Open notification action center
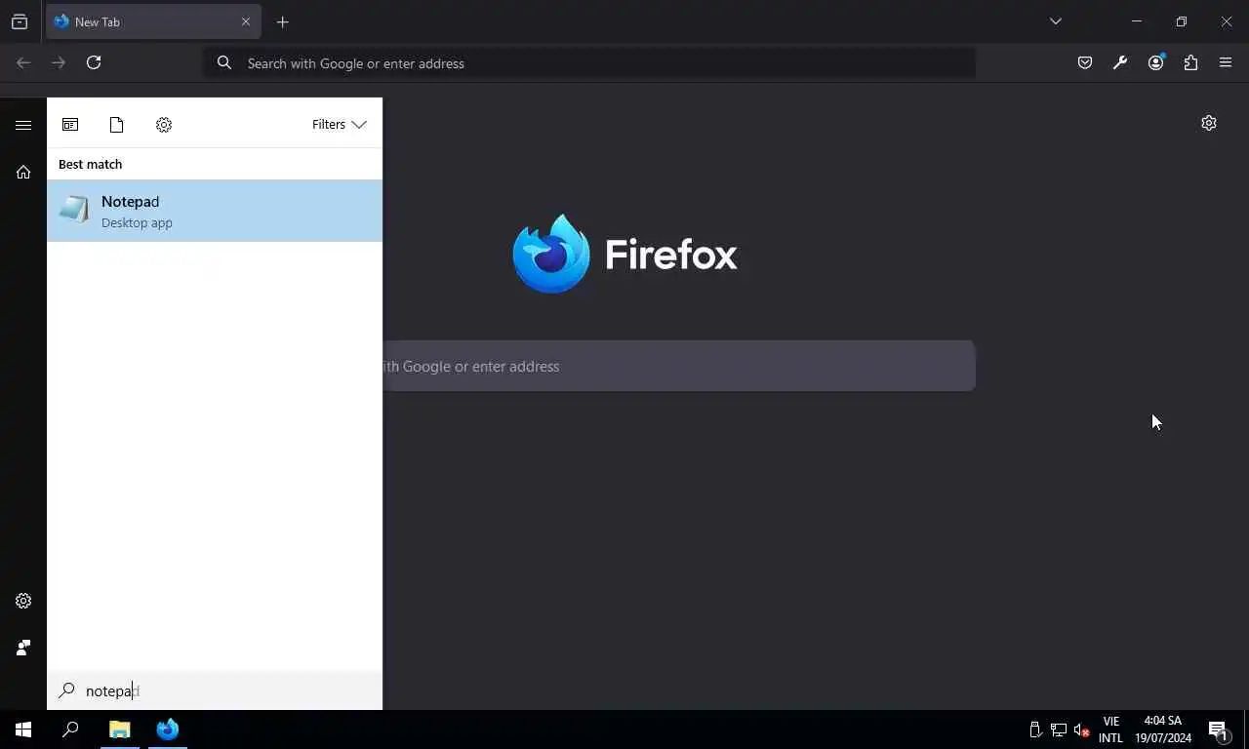This screenshot has height=749, width=1249. [x=1219, y=729]
